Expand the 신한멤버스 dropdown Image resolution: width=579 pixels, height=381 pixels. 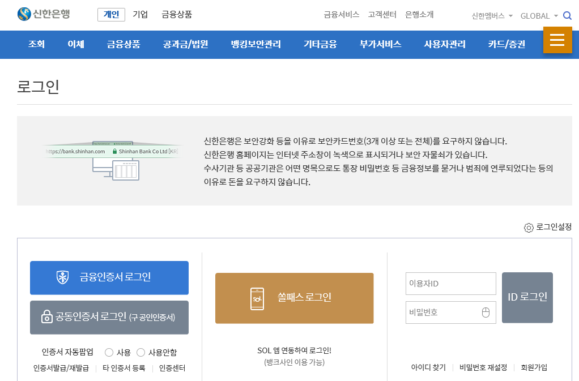pos(492,16)
